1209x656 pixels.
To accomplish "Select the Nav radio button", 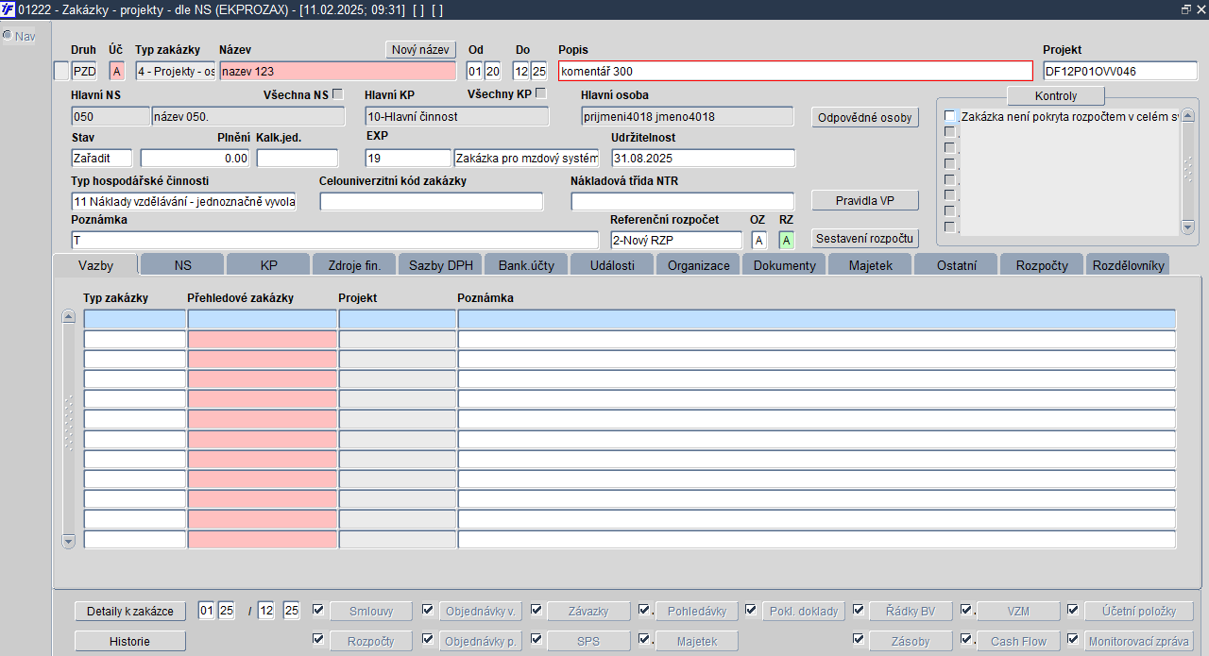I will (x=8, y=36).
